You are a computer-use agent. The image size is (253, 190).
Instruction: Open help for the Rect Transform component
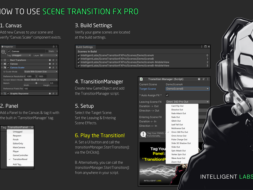50,60
